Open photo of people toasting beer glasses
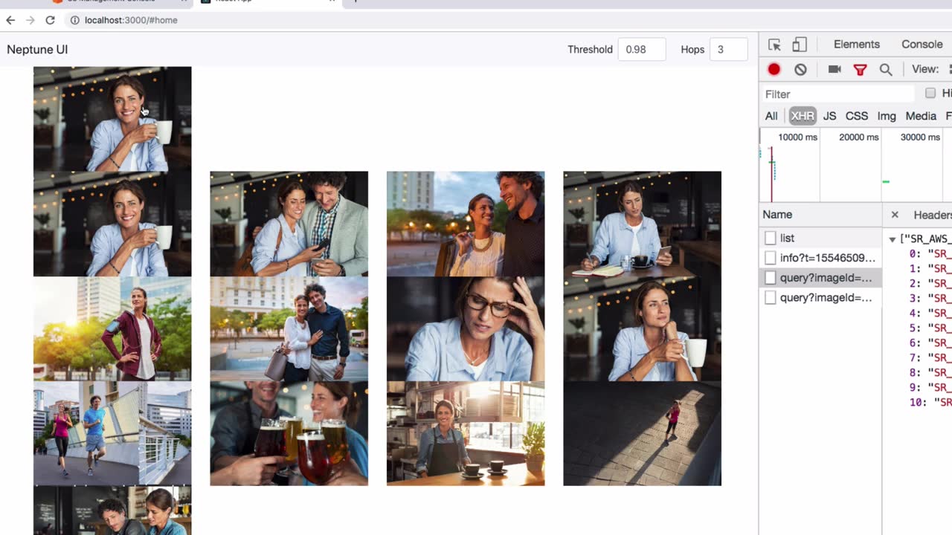The height and width of the screenshot is (535, 952). point(289,433)
